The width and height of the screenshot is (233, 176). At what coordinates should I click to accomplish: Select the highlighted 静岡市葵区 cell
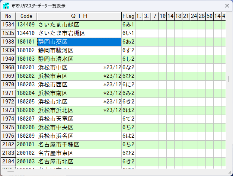coord(79,42)
